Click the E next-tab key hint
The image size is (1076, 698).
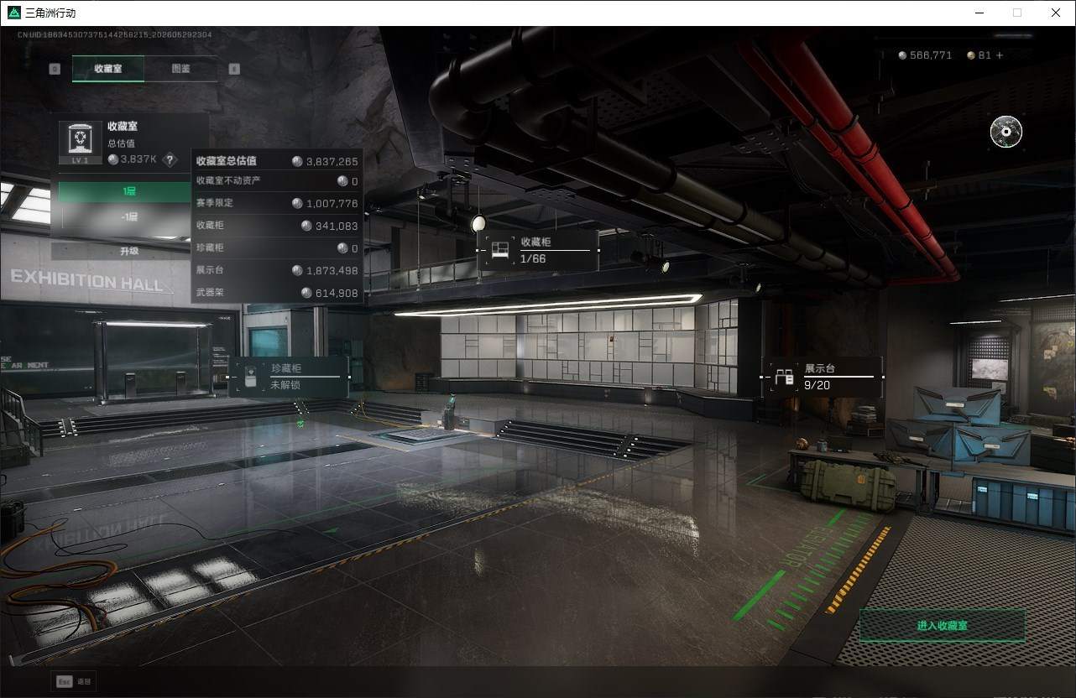(x=234, y=69)
